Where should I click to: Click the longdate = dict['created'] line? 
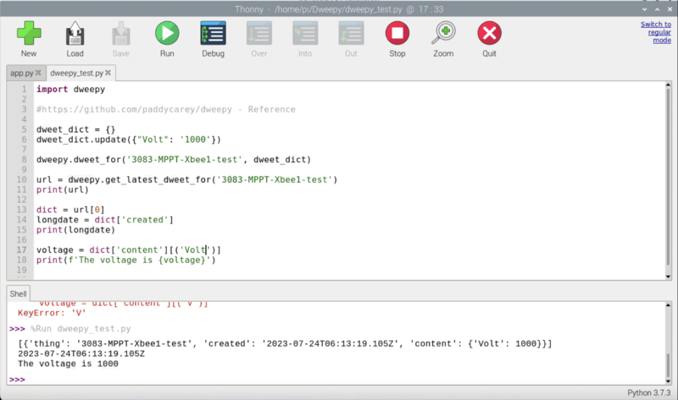coord(104,220)
